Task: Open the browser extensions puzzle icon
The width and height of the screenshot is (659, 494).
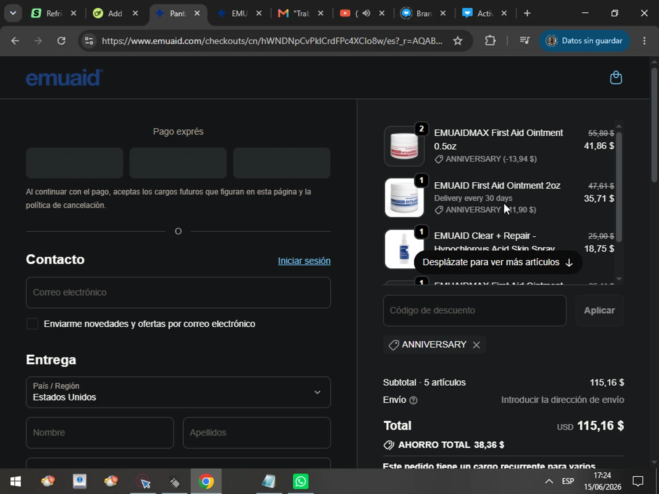Action: click(x=490, y=41)
